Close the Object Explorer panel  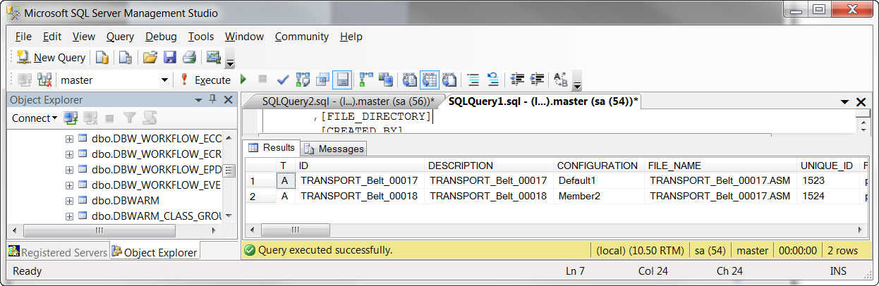coord(229,100)
